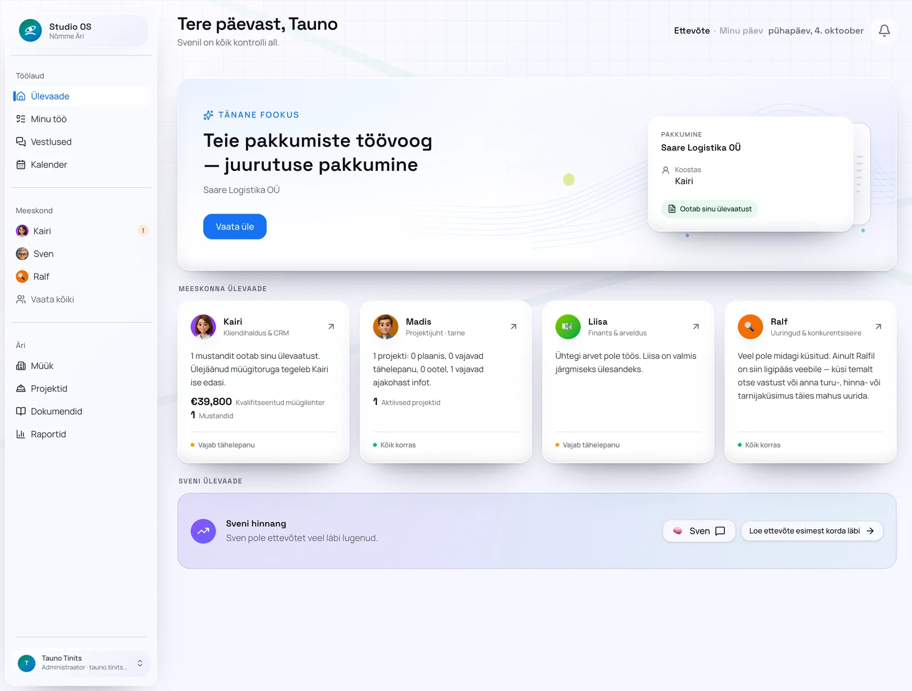
Task: Open Vestlused in sidebar
Action: (x=82, y=142)
